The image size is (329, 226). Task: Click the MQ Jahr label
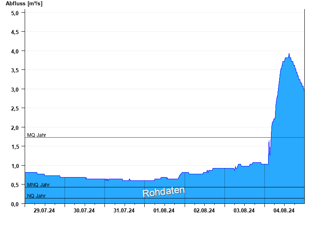[x=37, y=135]
